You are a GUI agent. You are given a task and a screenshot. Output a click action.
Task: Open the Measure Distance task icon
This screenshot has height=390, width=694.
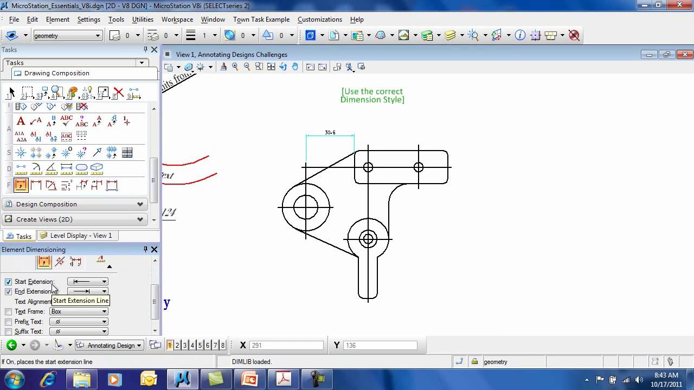point(134,93)
